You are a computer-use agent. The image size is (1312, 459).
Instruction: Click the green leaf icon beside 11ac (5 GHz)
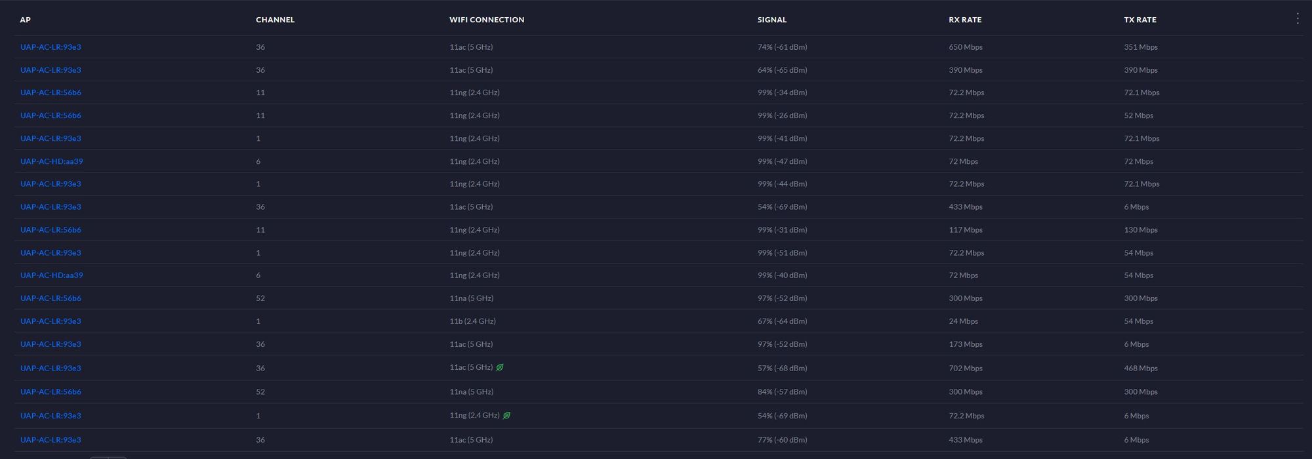[x=500, y=367]
